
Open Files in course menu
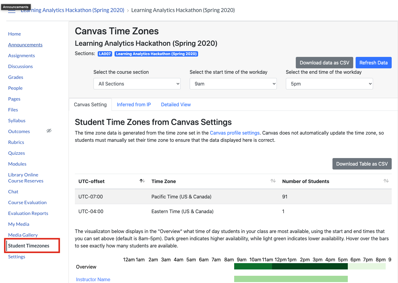tap(13, 110)
